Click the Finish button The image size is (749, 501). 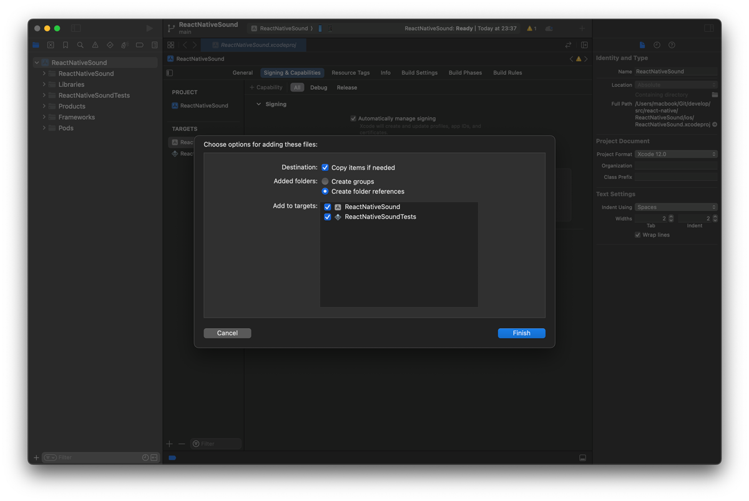click(x=522, y=333)
